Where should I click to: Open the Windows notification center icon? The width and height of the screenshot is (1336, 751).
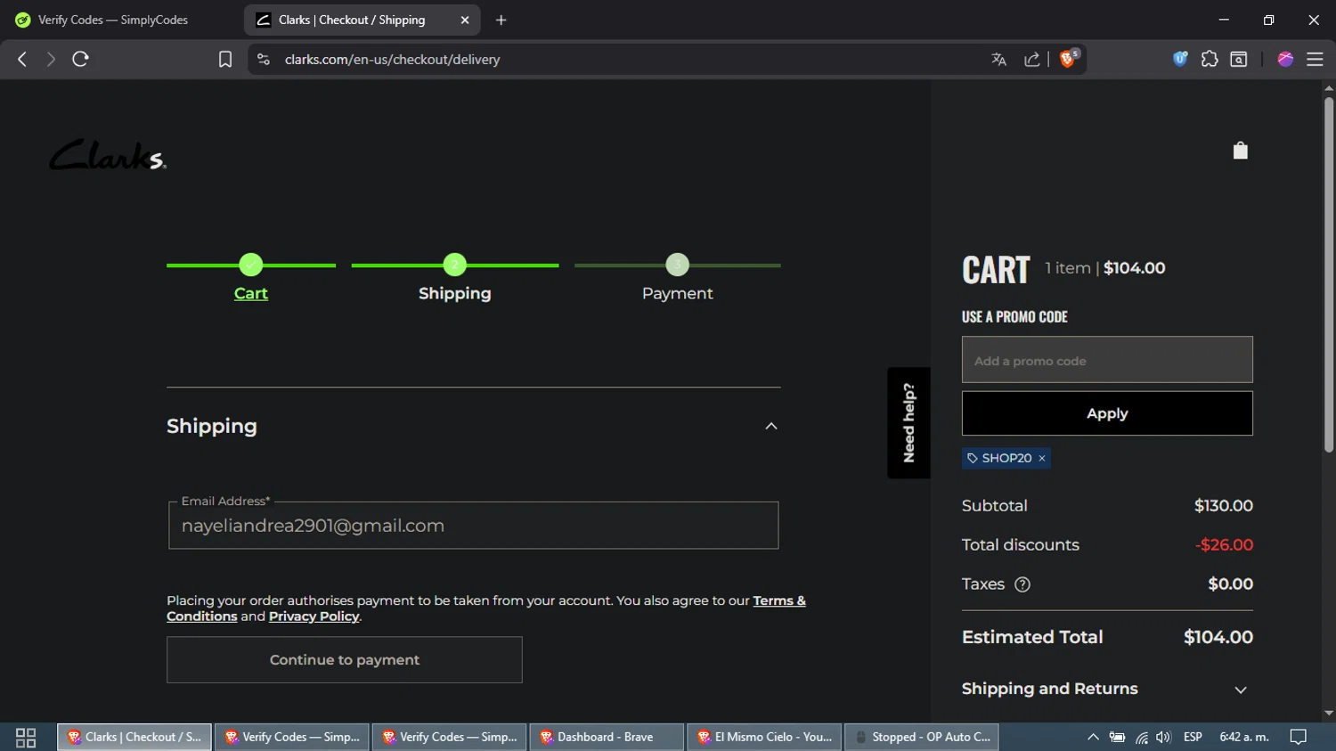[1299, 737]
